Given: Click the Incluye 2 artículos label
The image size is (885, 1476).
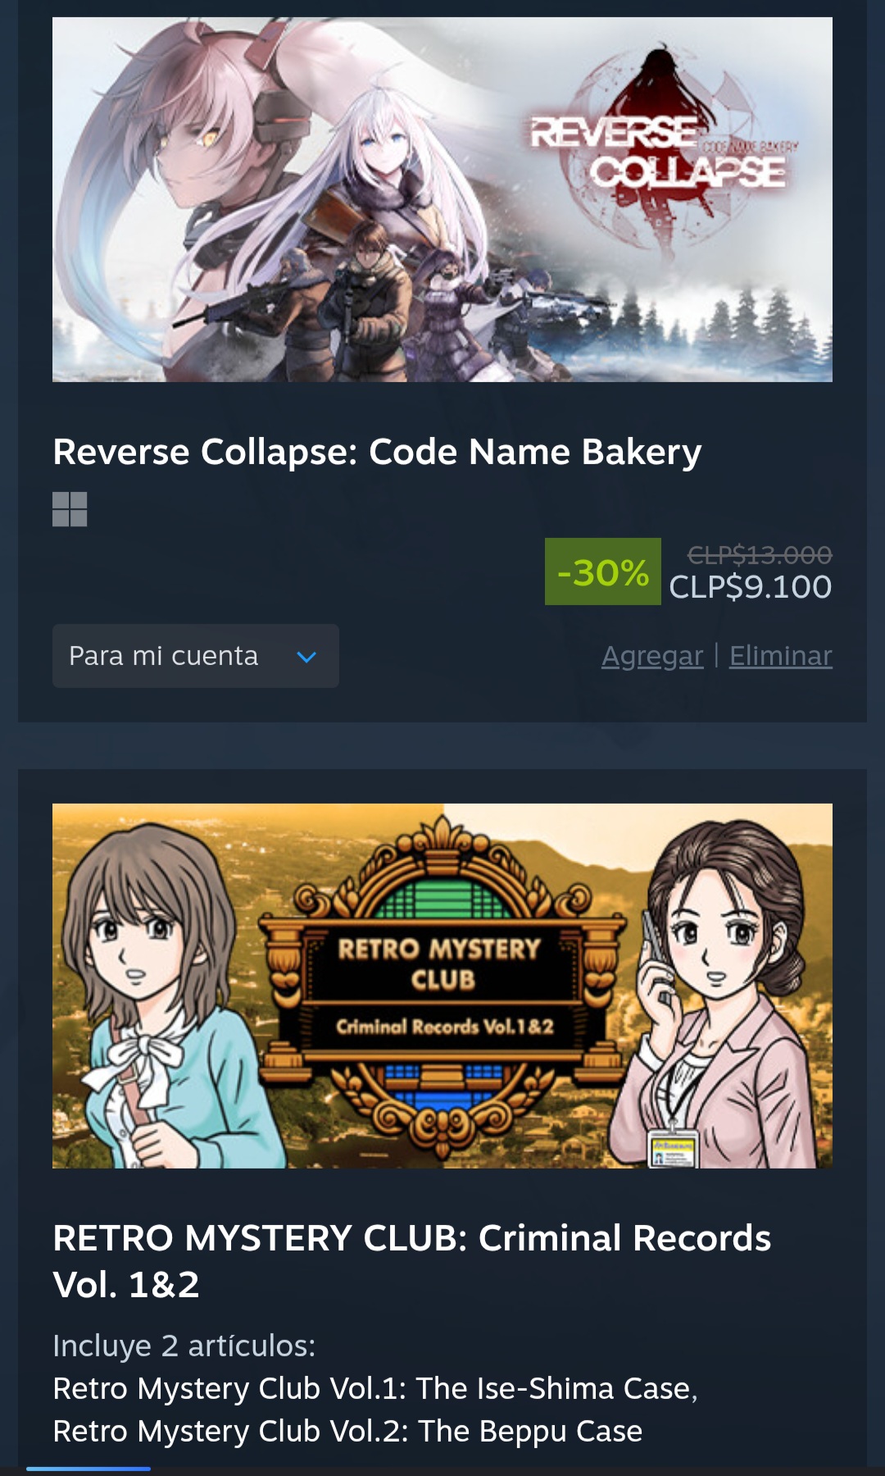Looking at the screenshot, I should [x=184, y=1346].
